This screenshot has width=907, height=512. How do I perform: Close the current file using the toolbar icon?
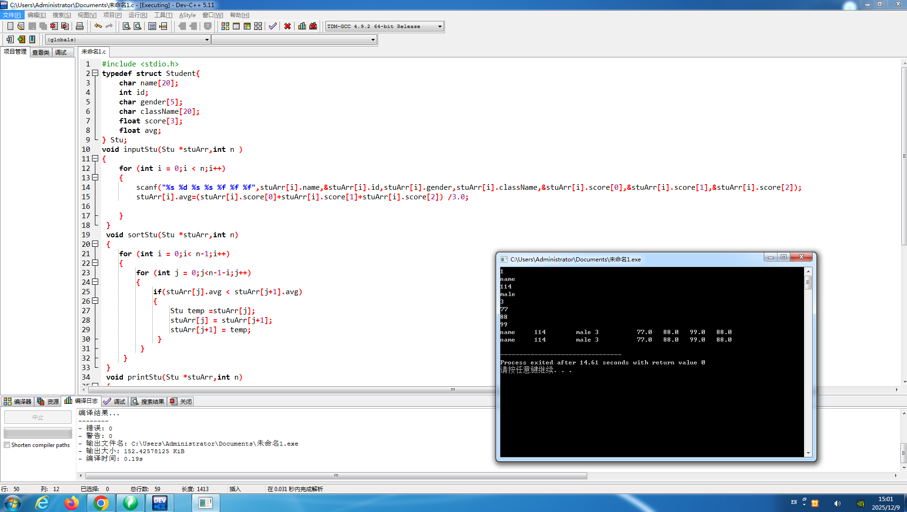(x=54, y=26)
